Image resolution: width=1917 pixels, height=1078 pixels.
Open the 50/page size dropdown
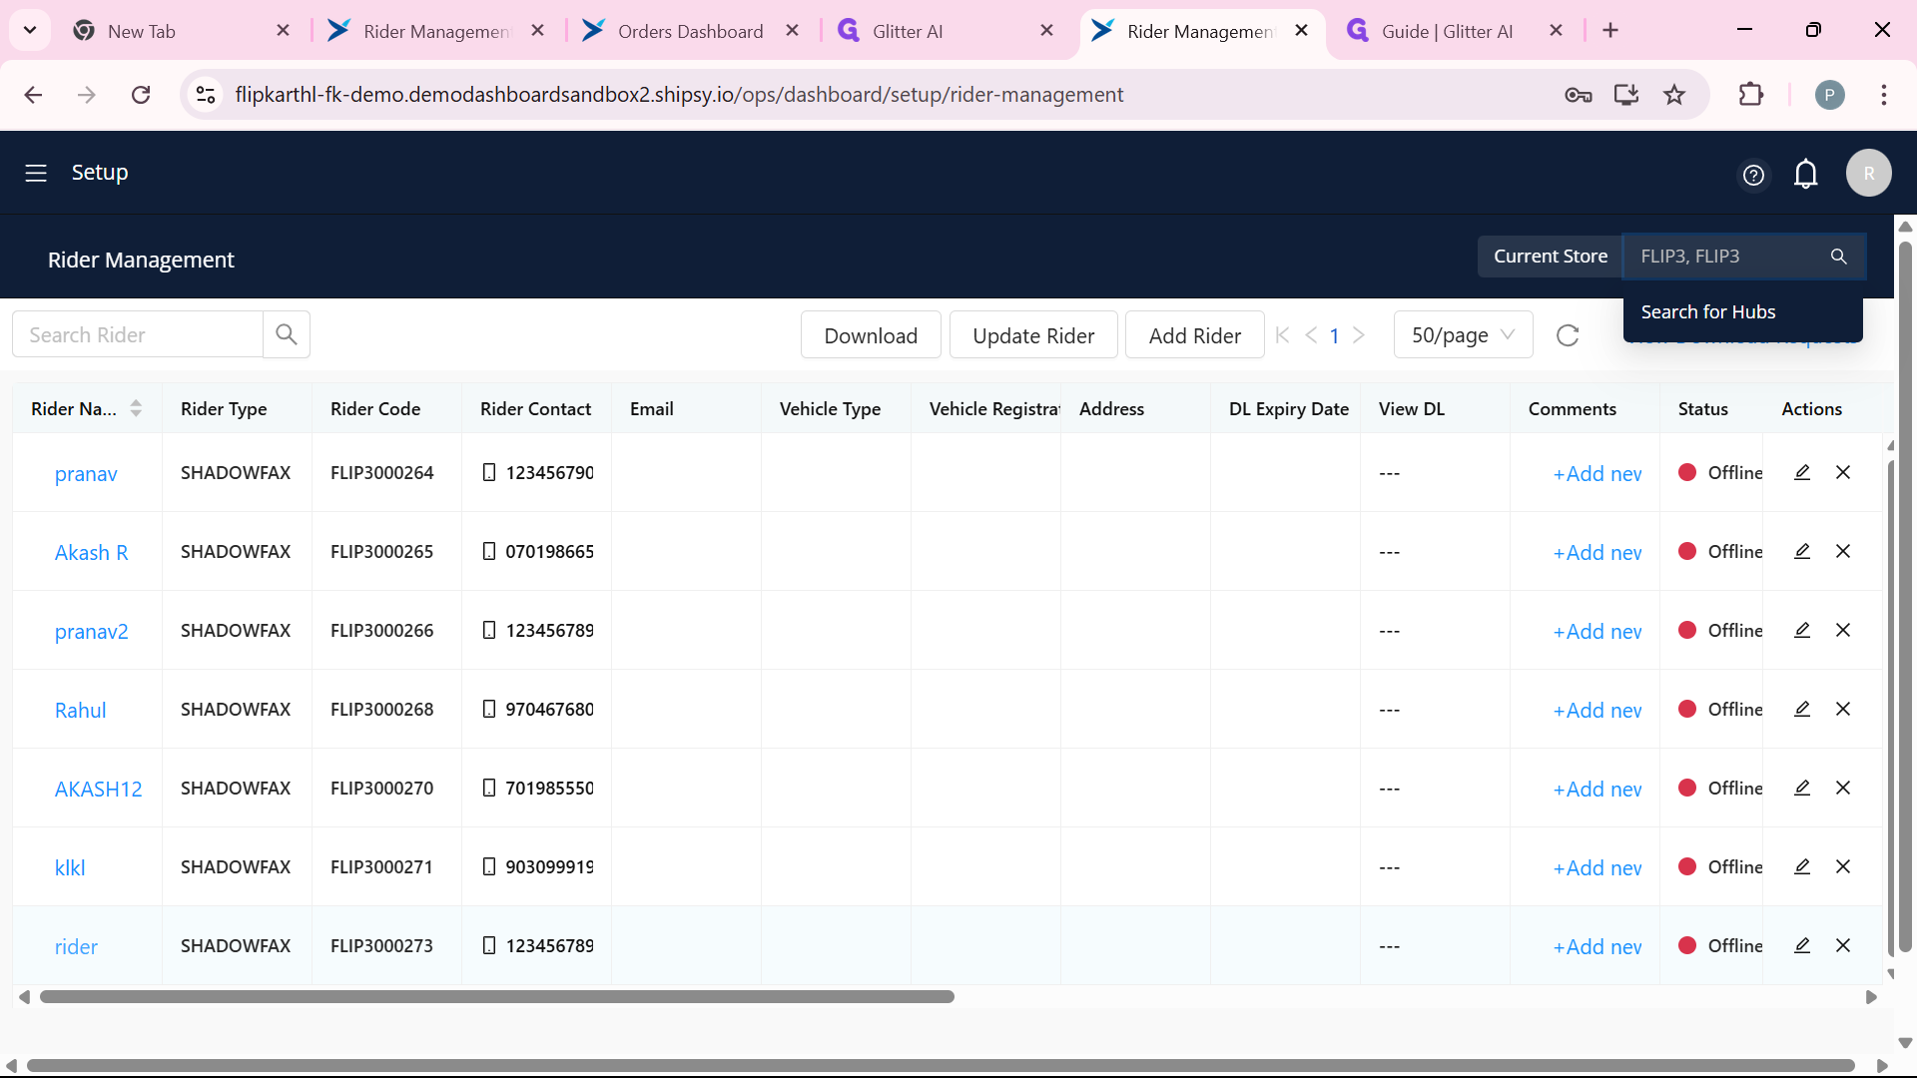[x=1463, y=335]
